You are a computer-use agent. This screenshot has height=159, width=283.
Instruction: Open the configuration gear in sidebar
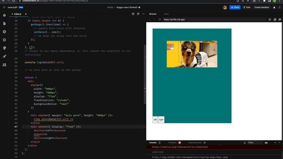[x=4, y=40]
